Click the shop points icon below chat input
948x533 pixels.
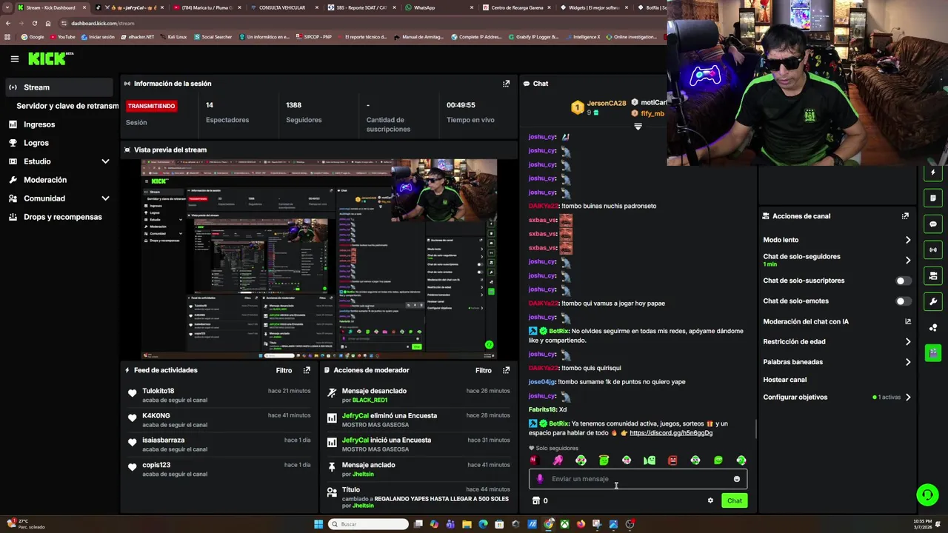[536, 500]
